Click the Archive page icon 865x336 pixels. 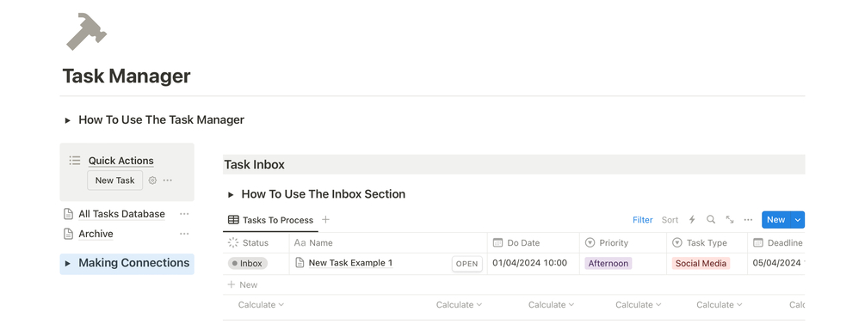[x=68, y=234]
